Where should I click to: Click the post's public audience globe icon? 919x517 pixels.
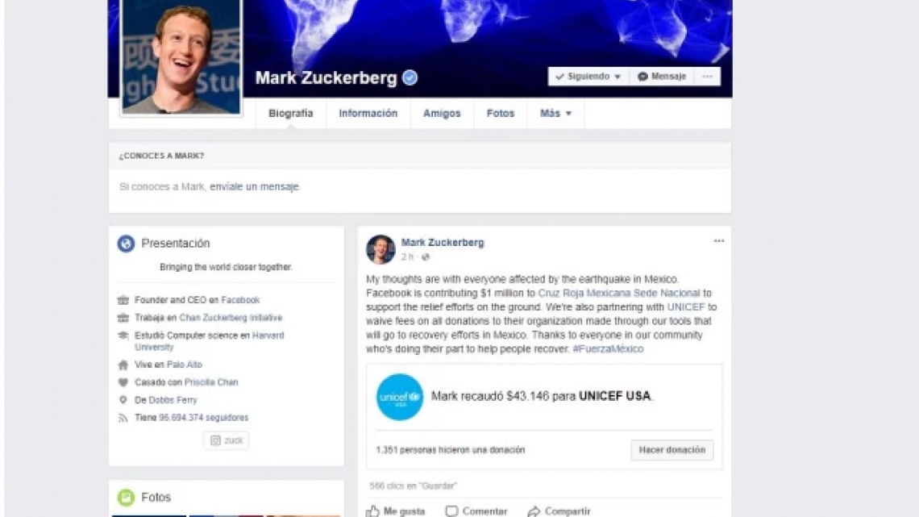(426, 256)
